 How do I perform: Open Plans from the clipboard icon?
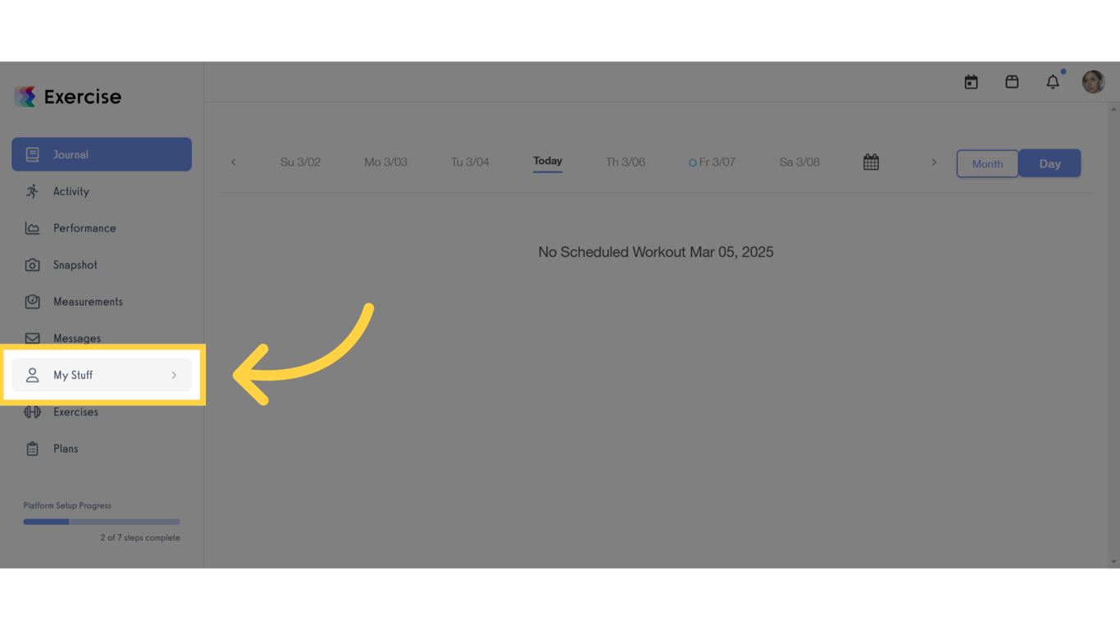[x=32, y=449]
